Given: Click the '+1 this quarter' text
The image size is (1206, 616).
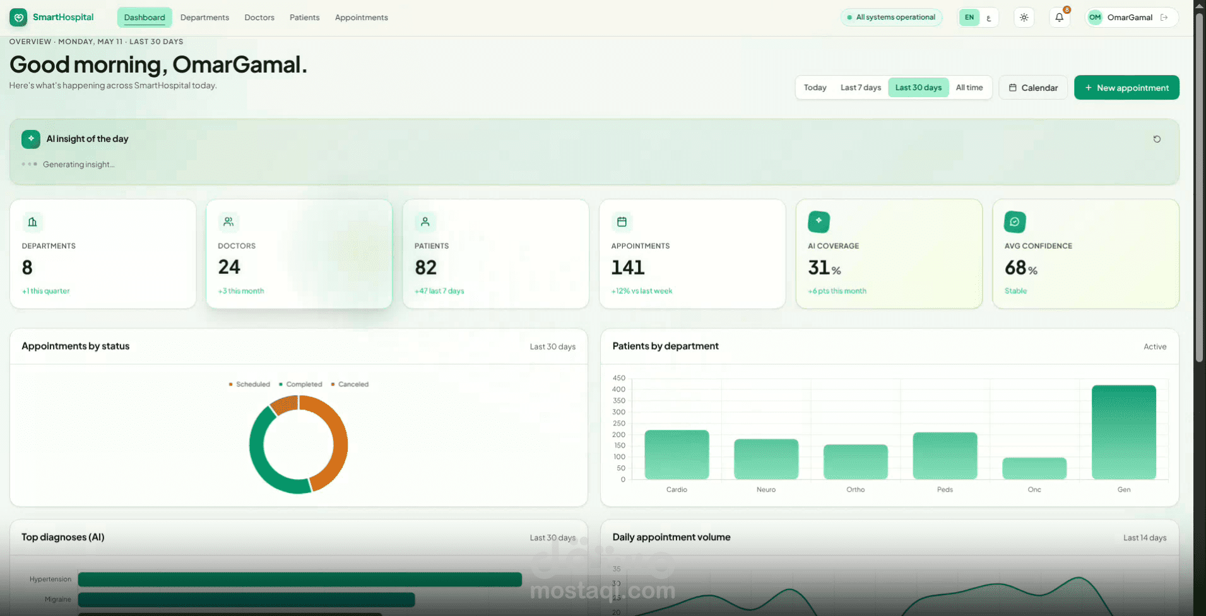Looking at the screenshot, I should [x=45, y=291].
